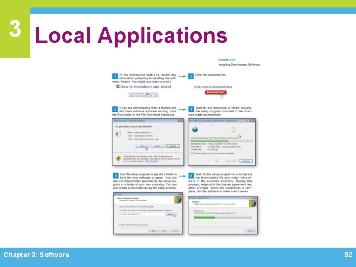Click the green download progress bar

coord(222,141)
